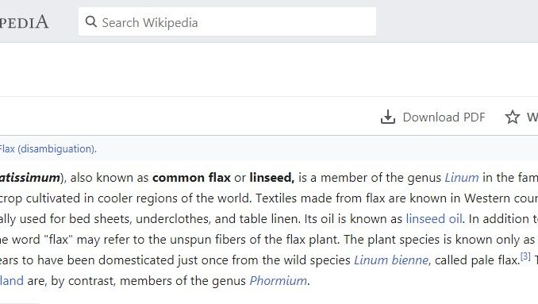Image resolution: width=538 pixels, height=304 pixels.
Task: Click the star watchlist icon
Action: pos(513,117)
